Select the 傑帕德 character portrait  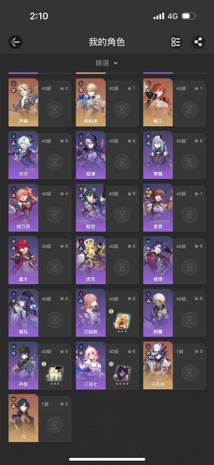[91, 102]
